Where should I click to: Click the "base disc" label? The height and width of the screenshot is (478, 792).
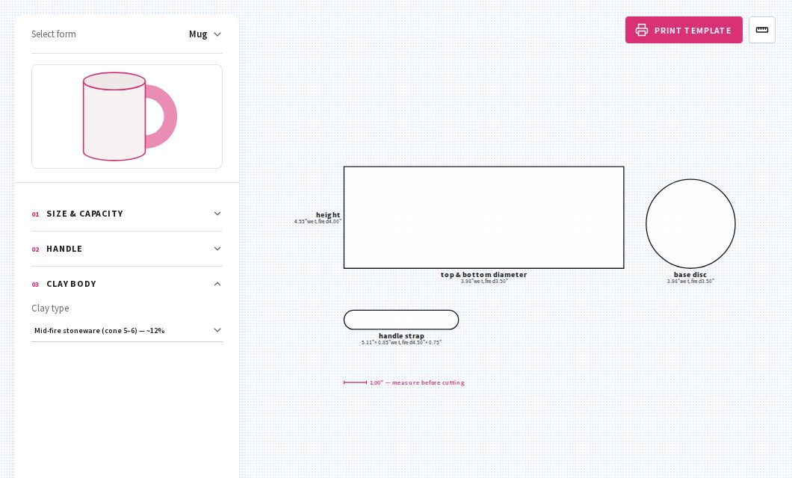point(690,275)
